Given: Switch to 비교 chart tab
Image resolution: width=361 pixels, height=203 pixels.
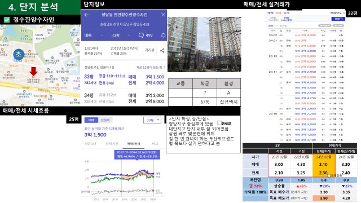Looking at the screenshot, I should [155, 144].
